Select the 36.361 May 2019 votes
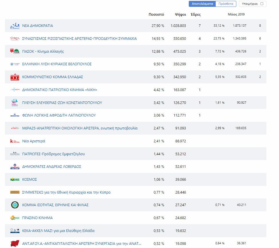 pos(241,243)
